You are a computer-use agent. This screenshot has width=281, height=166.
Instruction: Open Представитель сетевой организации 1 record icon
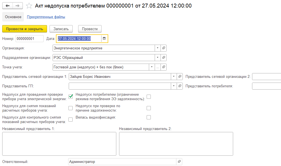180,76
